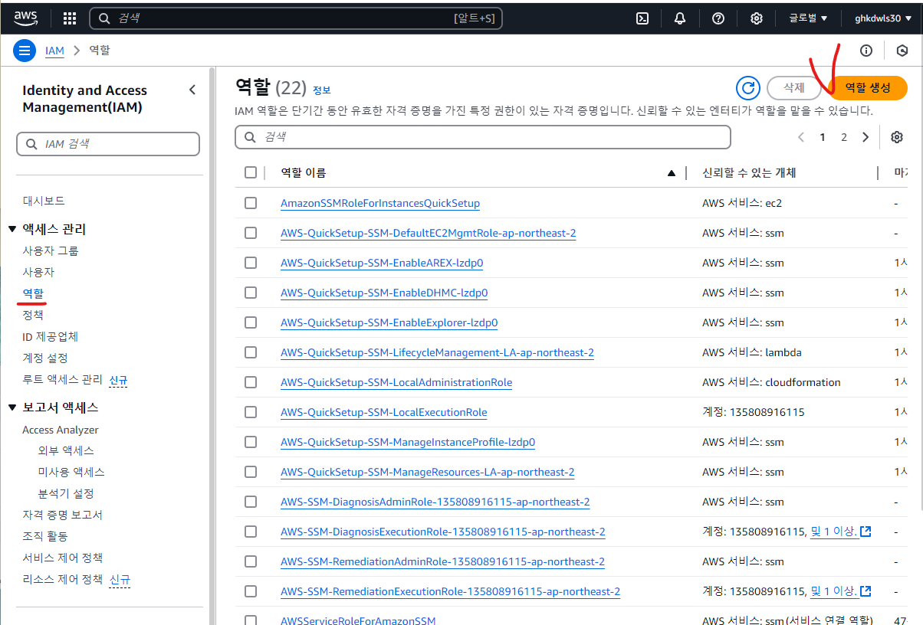Open external link icon on DiagnosisExecutionRole row
923x625 pixels.
tap(866, 532)
